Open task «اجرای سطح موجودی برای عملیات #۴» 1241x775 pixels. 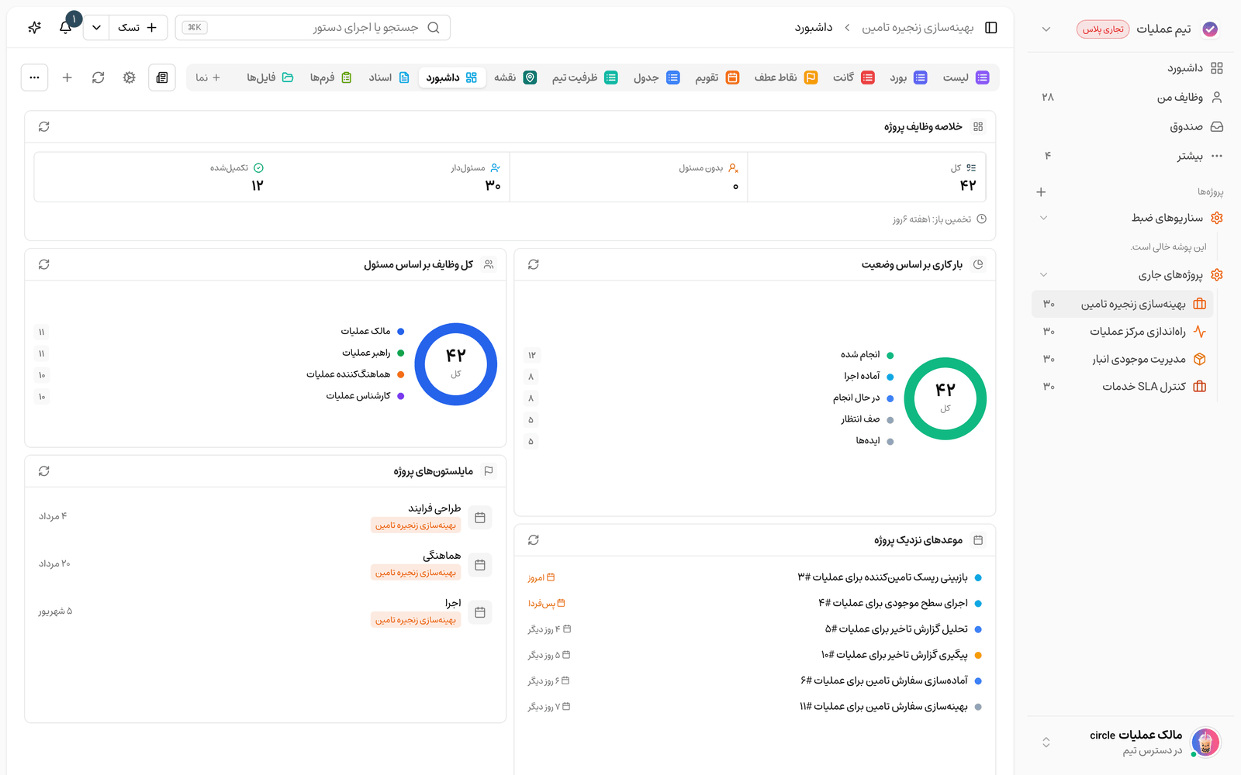tap(893, 603)
